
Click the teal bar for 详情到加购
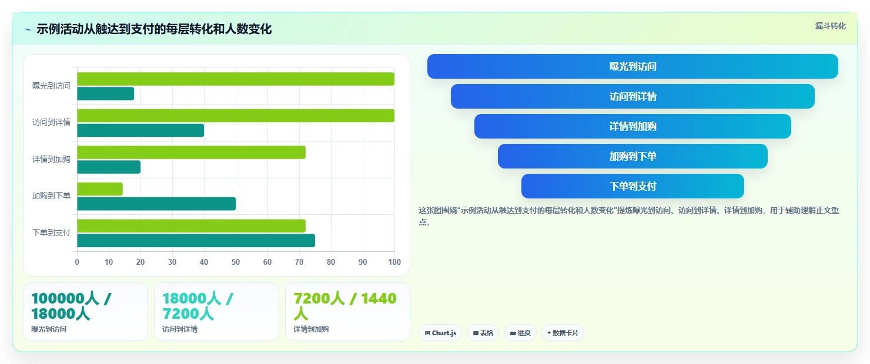click(x=109, y=167)
